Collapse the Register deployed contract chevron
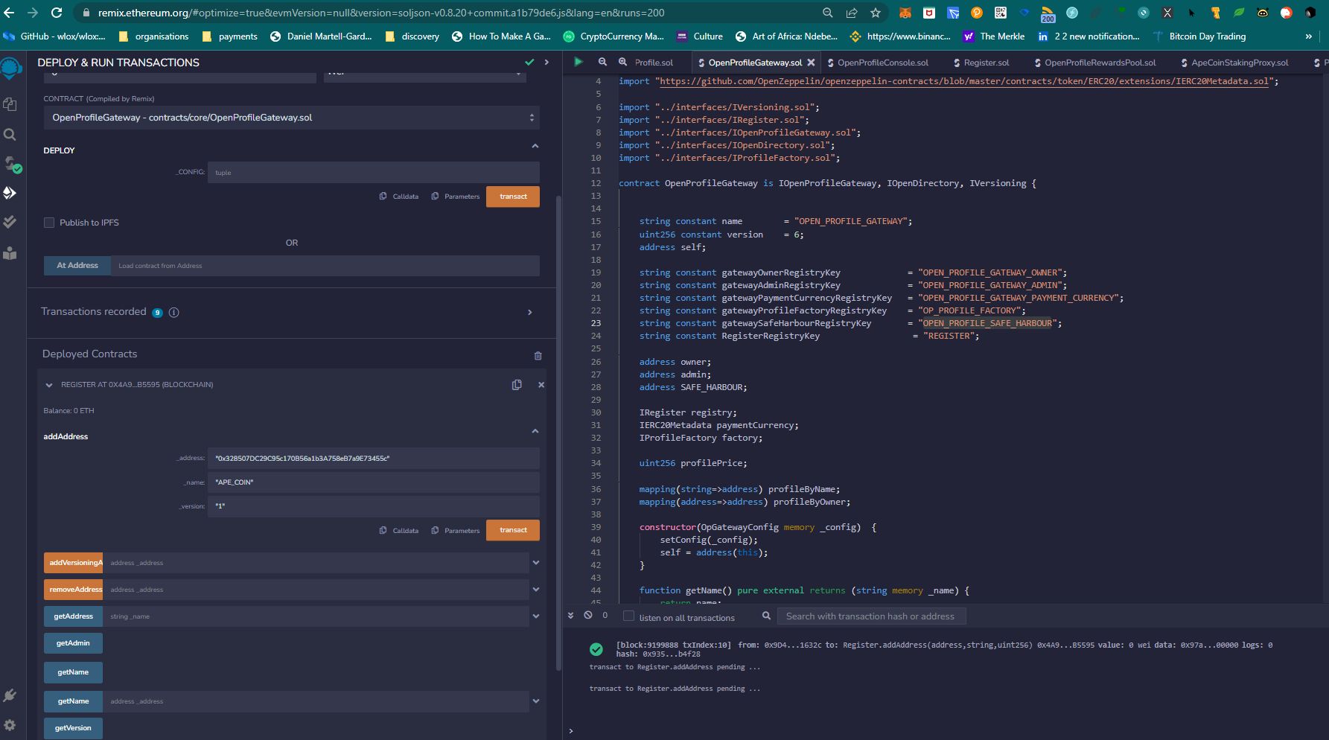Viewport: 1329px width, 740px height. click(x=49, y=385)
